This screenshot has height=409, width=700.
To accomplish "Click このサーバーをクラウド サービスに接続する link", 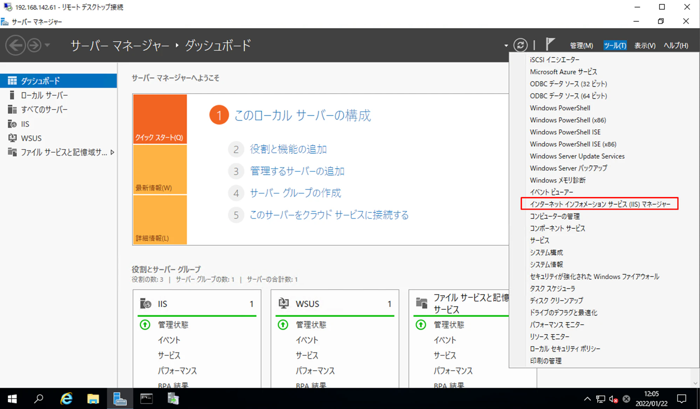I will (329, 215).
